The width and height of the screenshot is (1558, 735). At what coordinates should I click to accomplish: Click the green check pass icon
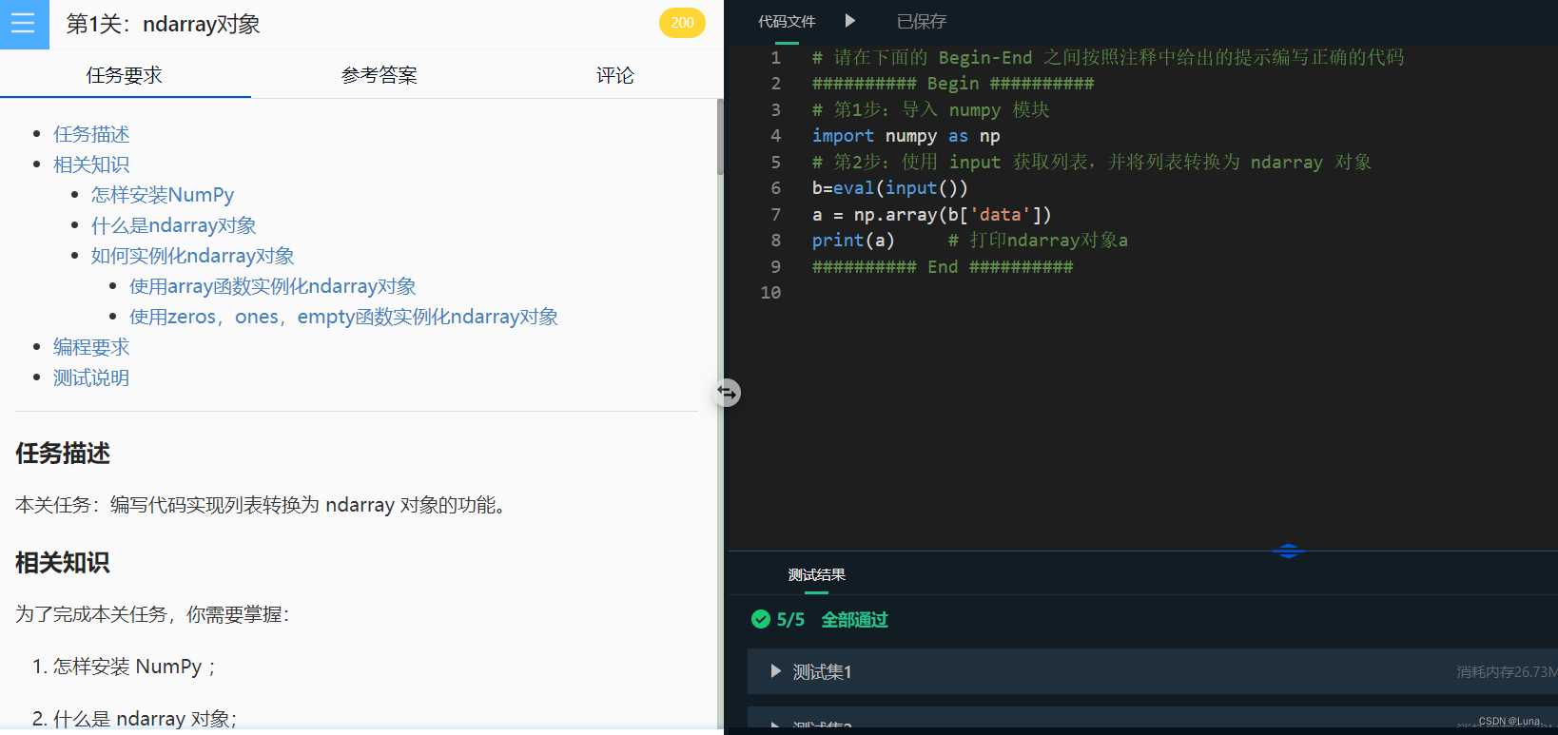pos(761,619)
